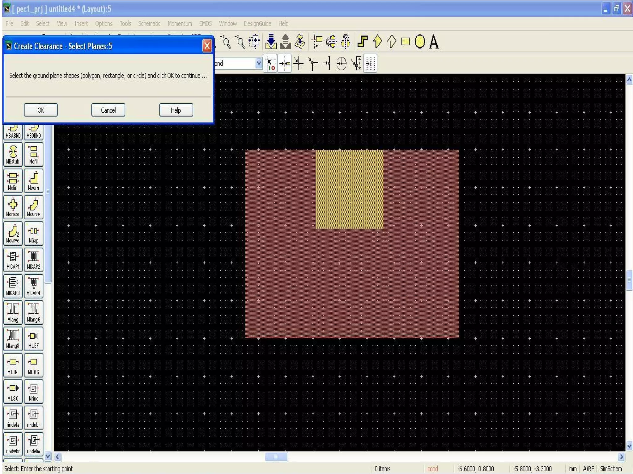Pick the MGap component in palette
The width and height of the screenshot is (633, 474).
33,234
